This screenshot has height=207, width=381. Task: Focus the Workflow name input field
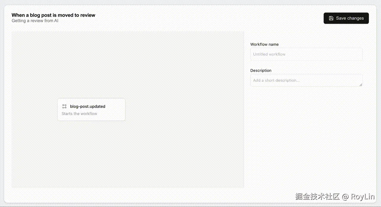(306, 54)
